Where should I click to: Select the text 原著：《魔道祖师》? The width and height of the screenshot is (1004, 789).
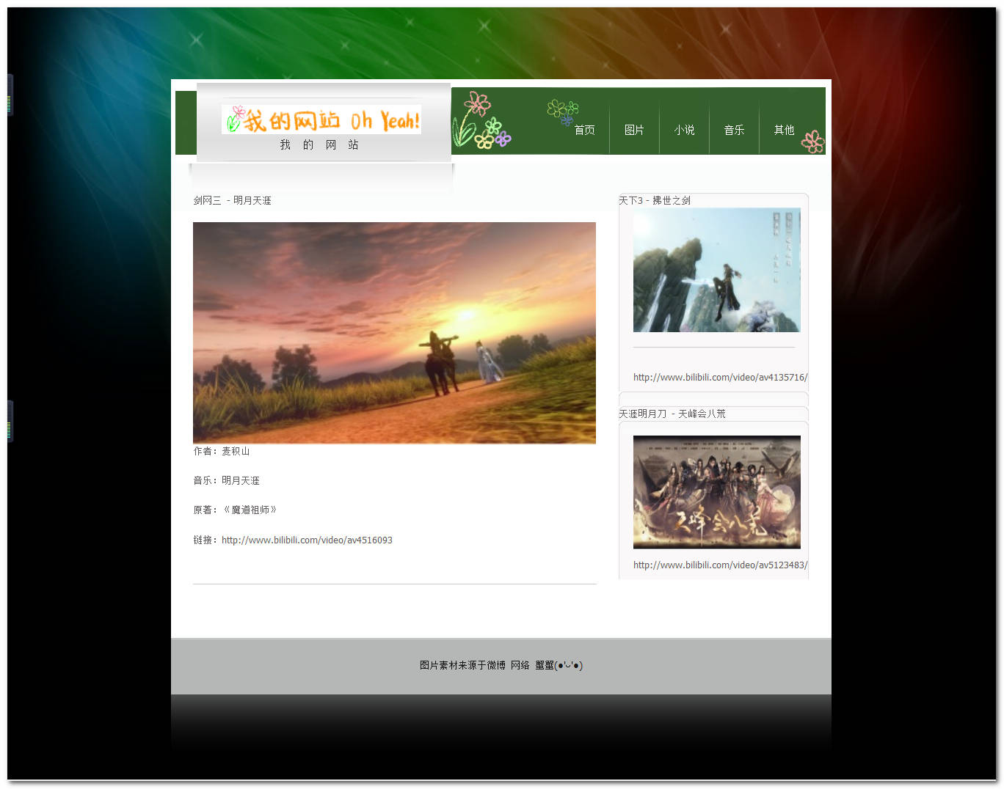(235, 510)
